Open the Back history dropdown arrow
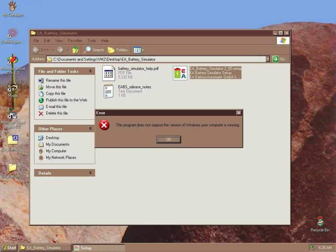 click(x=53, y=50)
